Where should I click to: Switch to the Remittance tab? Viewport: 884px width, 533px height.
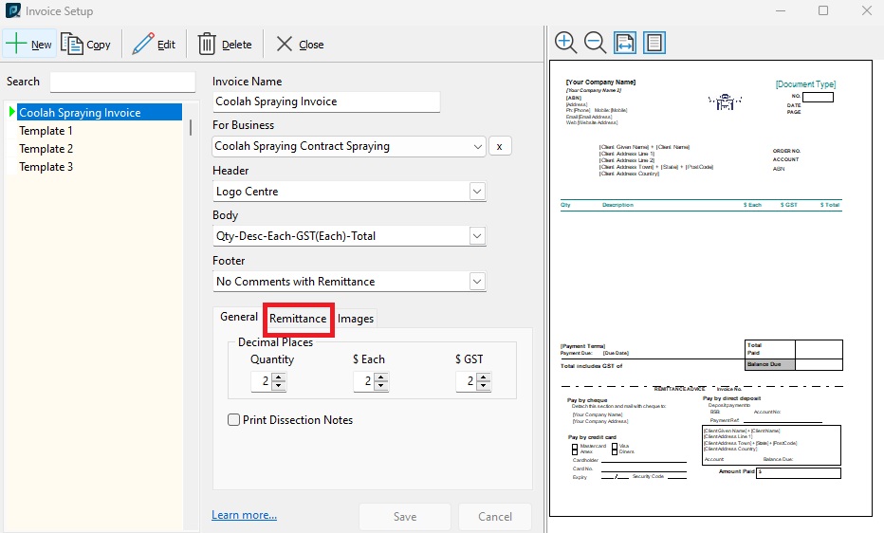pos(298,319)
